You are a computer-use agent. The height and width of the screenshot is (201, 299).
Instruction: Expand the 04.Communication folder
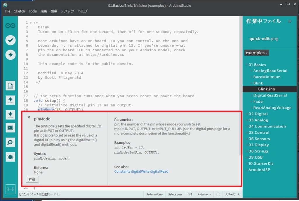247,126
